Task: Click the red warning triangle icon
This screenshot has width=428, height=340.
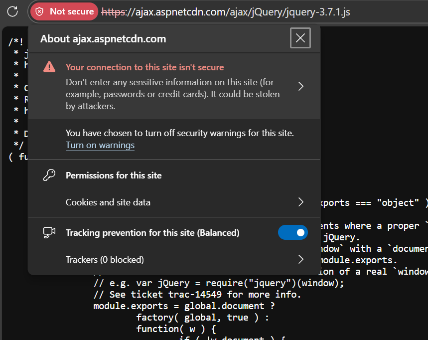Action: (49, 66)
